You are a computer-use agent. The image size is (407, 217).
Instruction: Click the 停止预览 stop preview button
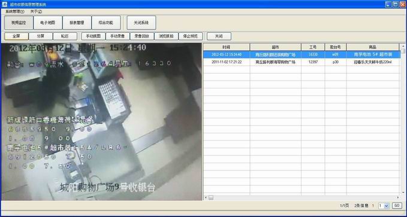click(191, 36)
